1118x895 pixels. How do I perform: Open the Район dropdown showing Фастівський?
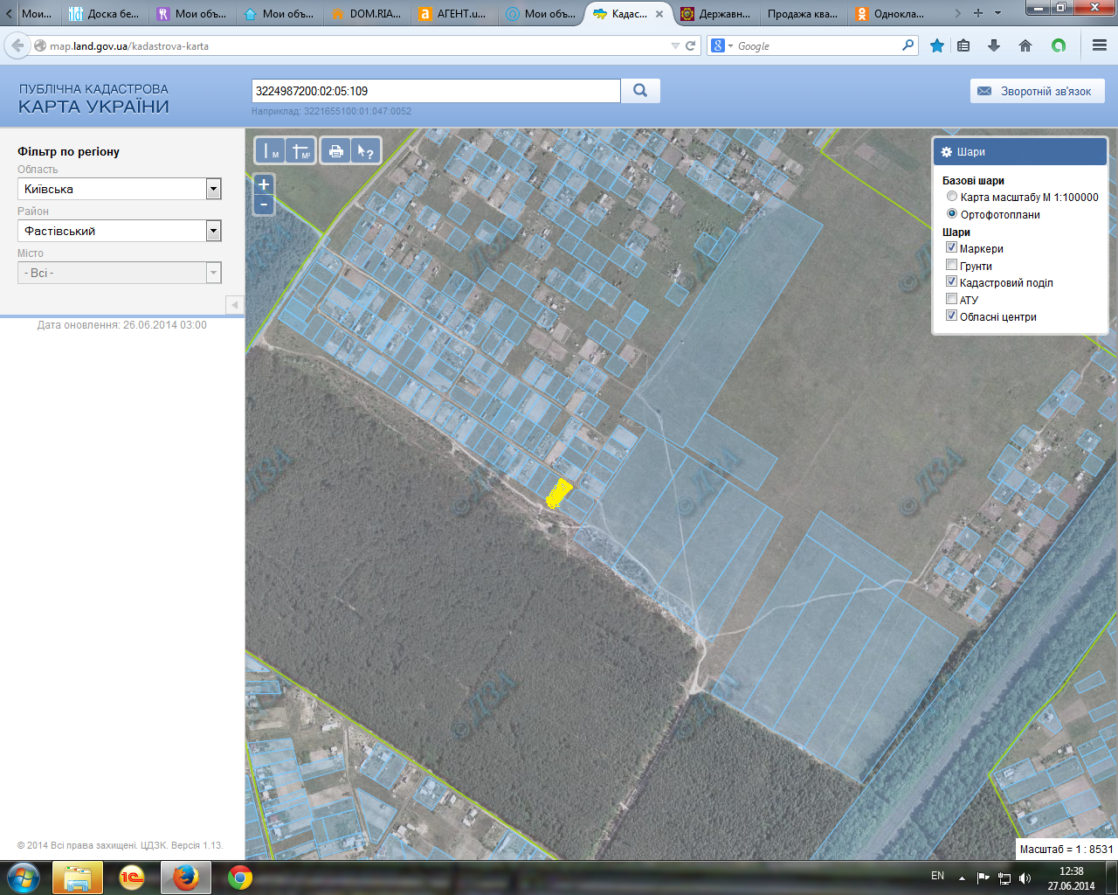click(213, 231)
